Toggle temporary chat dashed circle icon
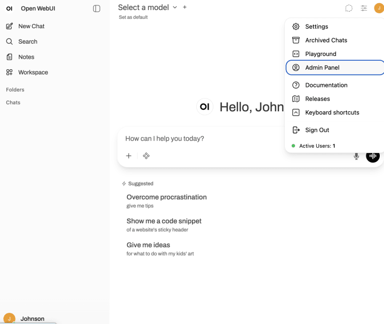384x324 pixels. click(349, 9)
